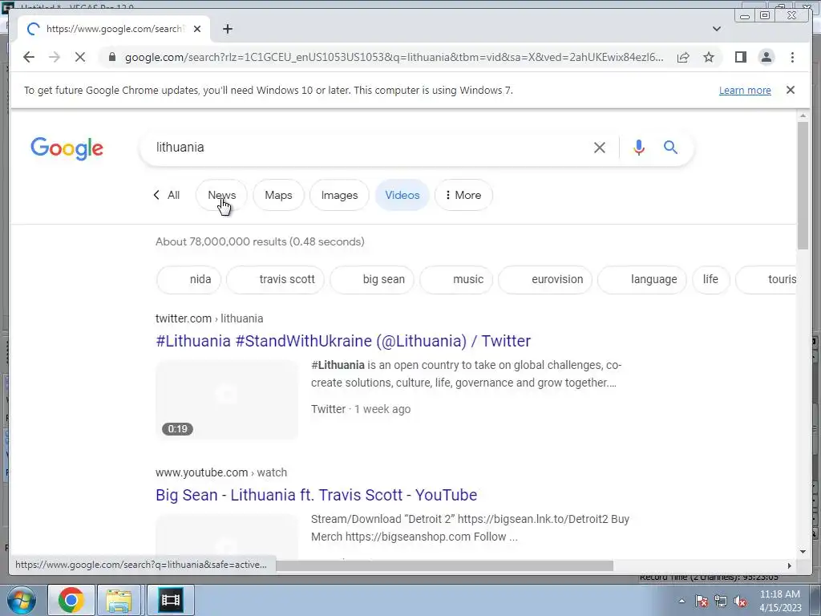The image size is (821, 616).
Task: Stop loading the page
Action: pyautogui.click(x=80, y=57)
